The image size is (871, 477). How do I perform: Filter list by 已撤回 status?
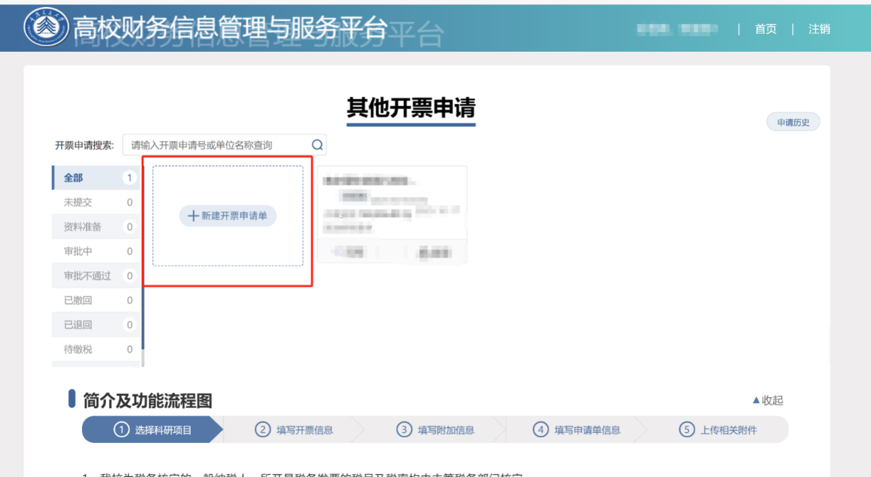(78, 300)
